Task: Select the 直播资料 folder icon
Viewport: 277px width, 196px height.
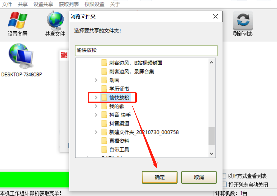Action: [x=104, y=141]
